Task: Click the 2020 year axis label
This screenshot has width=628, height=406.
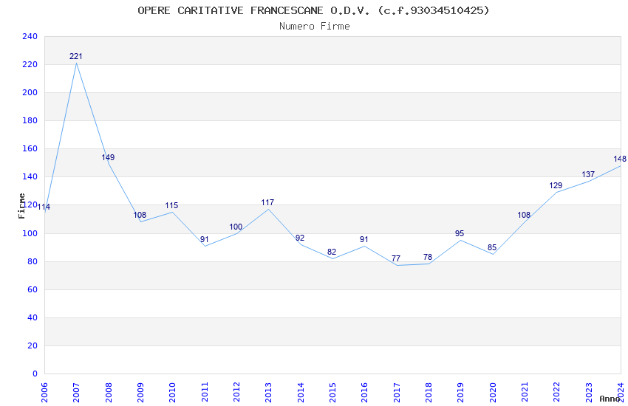Action: pos(493,393)
